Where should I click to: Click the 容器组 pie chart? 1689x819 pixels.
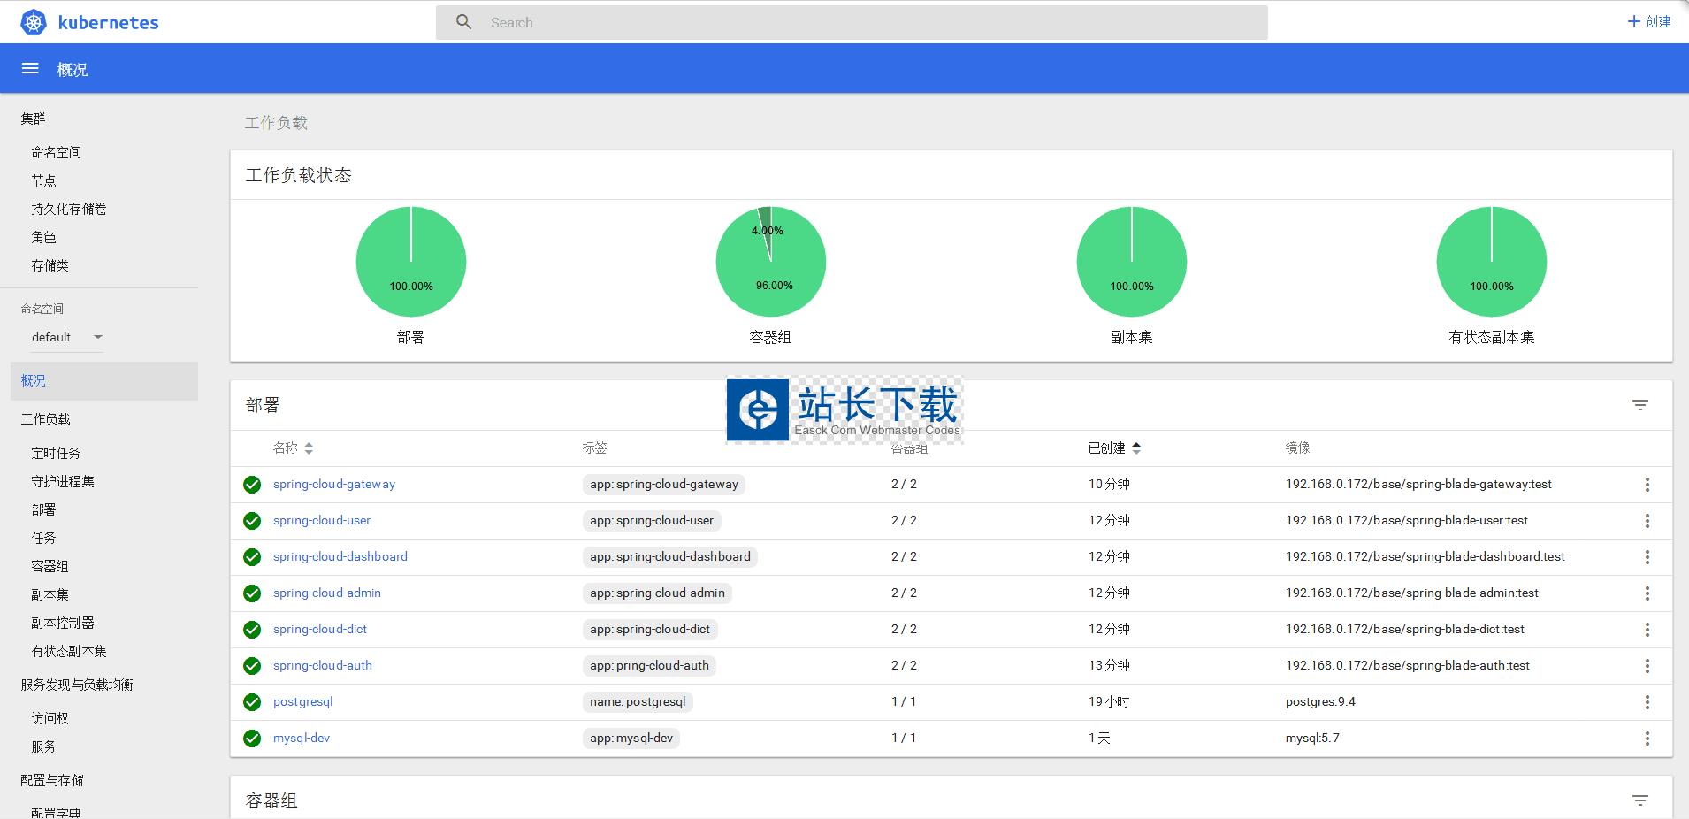(x=771, y=262)
